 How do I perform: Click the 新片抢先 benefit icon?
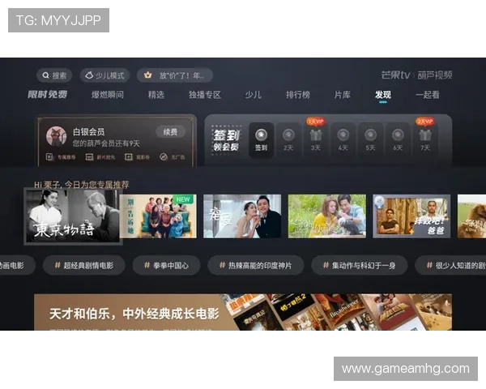[89, 157]
